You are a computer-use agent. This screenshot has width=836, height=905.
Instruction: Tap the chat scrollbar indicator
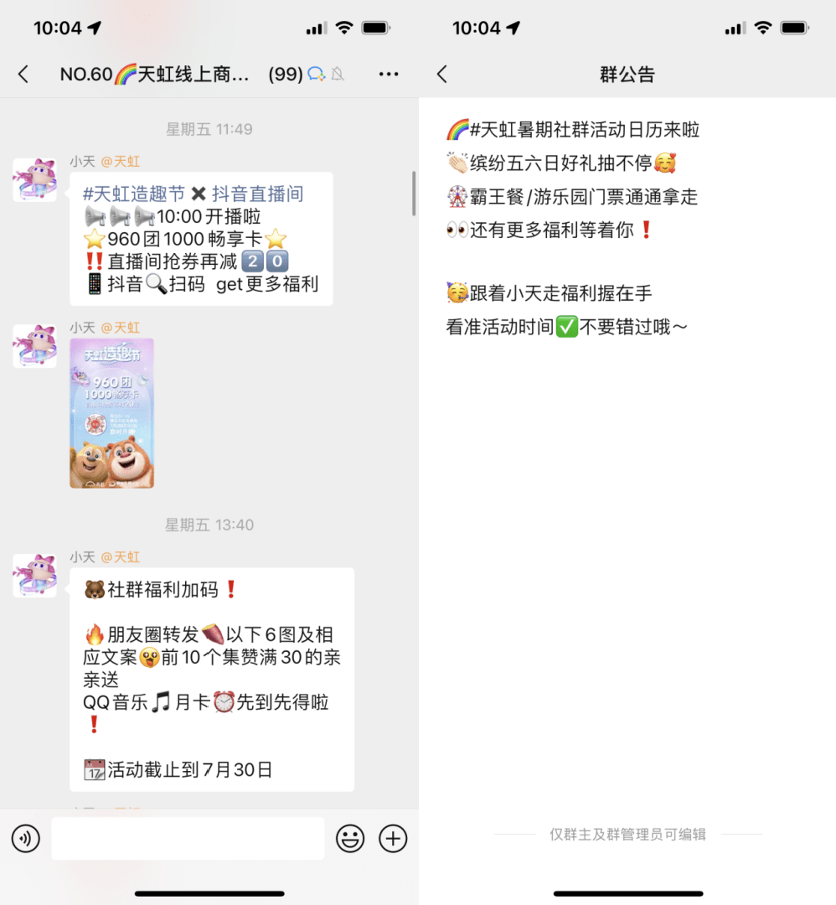414,194
